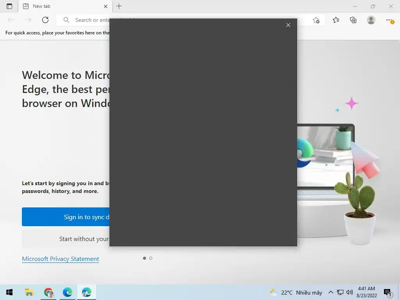Open the active Edge taskbar icon with profile
Viewport: 400px width, 300px height.
(x=87, y=292)
